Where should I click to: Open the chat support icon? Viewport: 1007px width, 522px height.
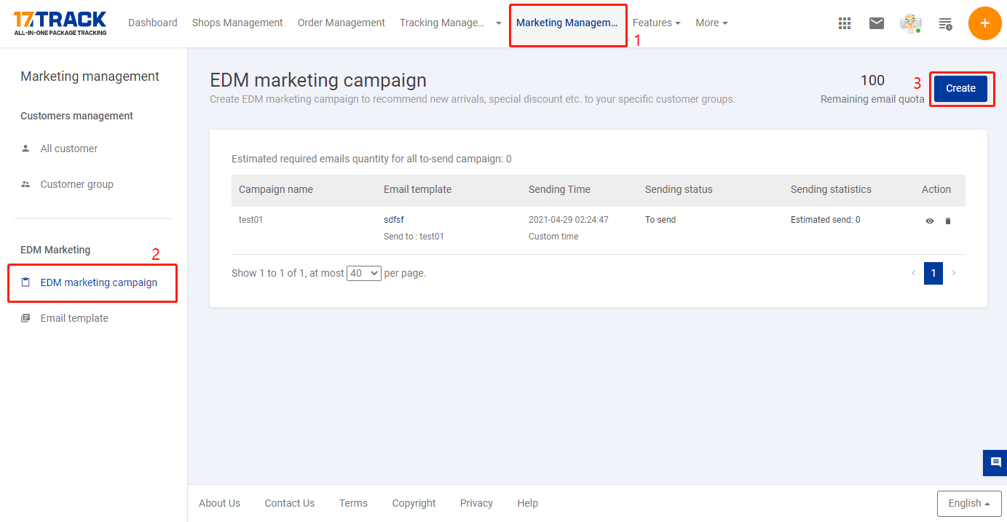(995, 462)
